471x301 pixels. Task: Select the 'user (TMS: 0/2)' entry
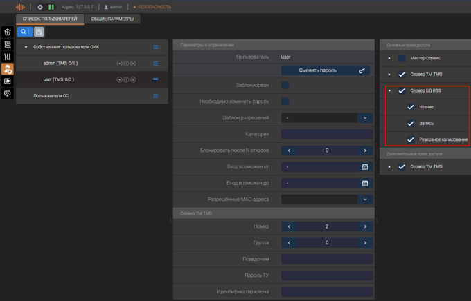pos(59,79)
